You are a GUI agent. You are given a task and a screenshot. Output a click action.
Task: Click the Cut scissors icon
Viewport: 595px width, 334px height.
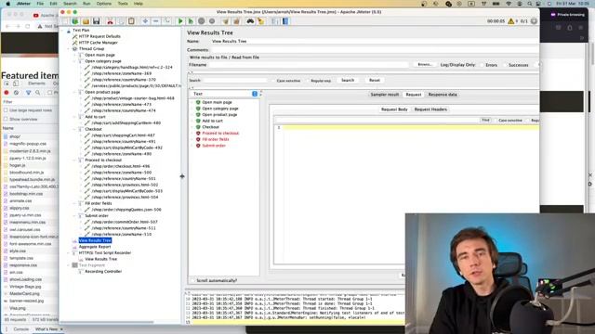point(110,21)
